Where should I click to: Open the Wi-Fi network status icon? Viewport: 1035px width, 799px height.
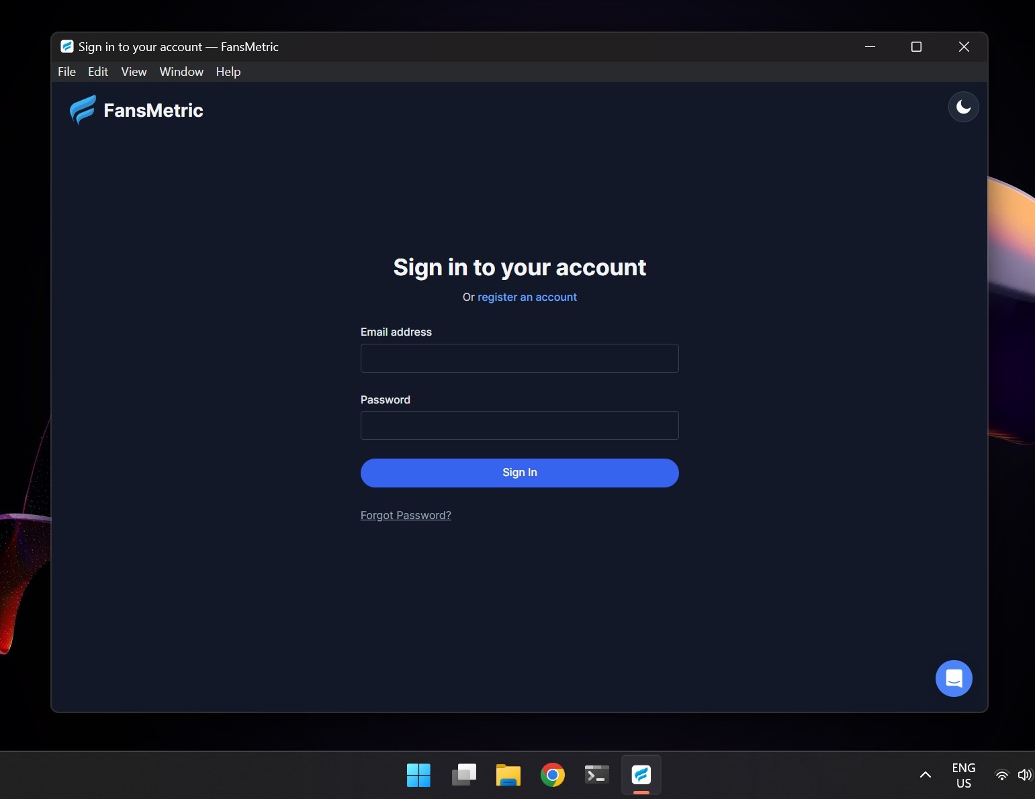click(1001, 775)
